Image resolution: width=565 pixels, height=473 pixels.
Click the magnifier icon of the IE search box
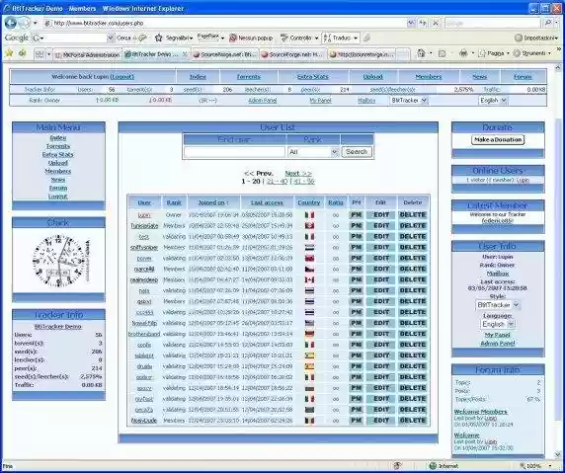[x=548, y=23]
